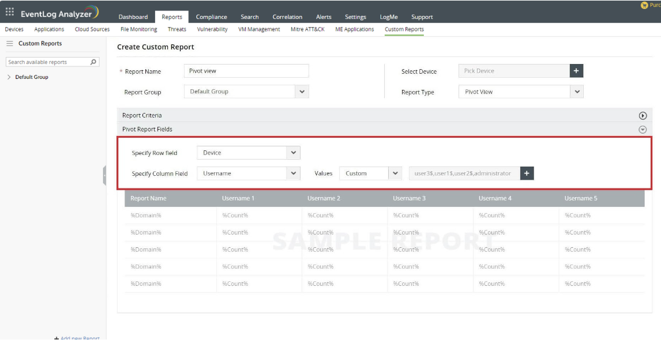The image size is (661, 340).
Task: Expand the Default Group tree item
Action: [x=9, y=77]
